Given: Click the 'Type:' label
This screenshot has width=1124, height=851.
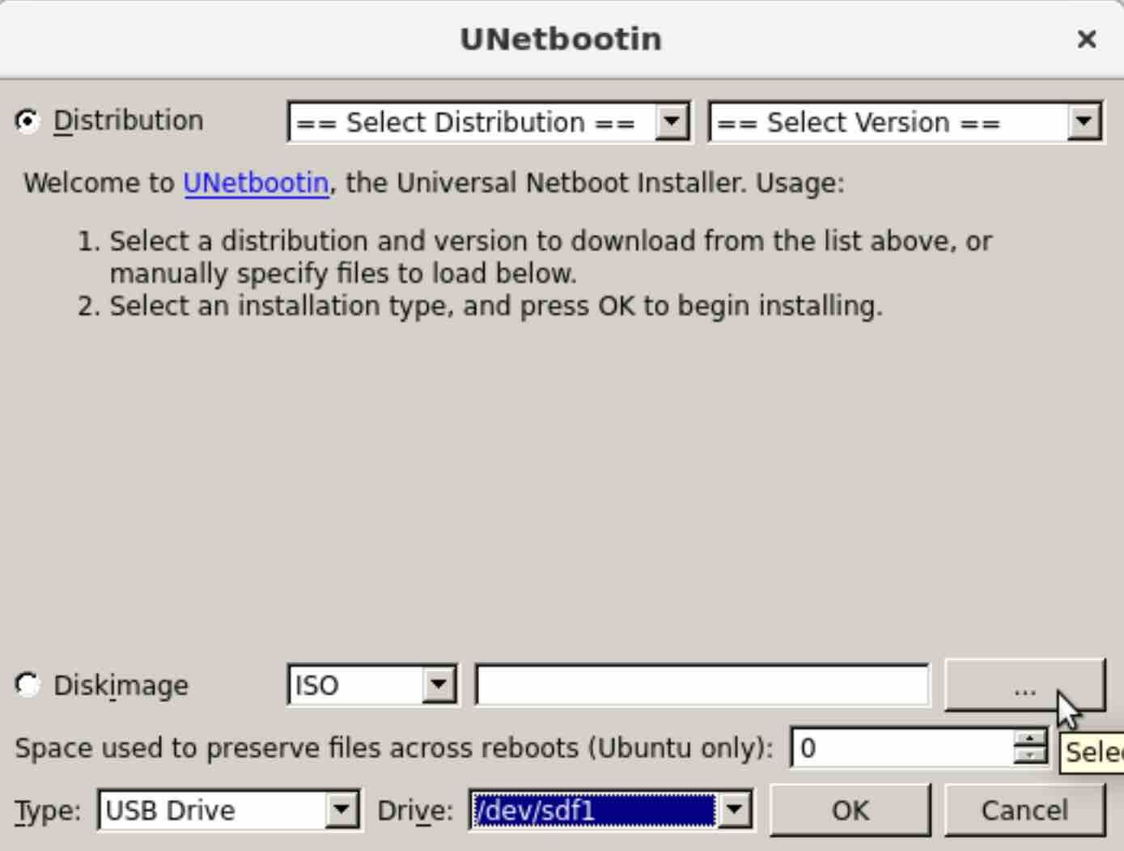Looking at the screenshot, I should coord(48,811).
